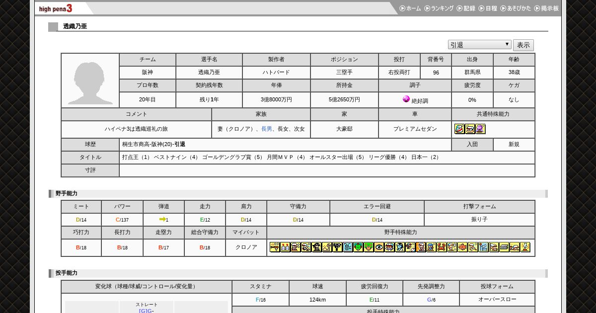Click the 振り子 batting form cell
The height and width of the screenshot is (313, 596).
pyautogui.click(x=480, y=220)
